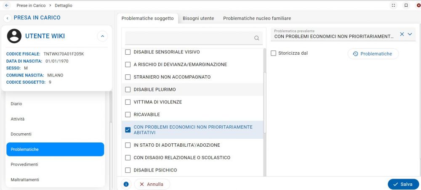Click the Salva button

(403, 184)
